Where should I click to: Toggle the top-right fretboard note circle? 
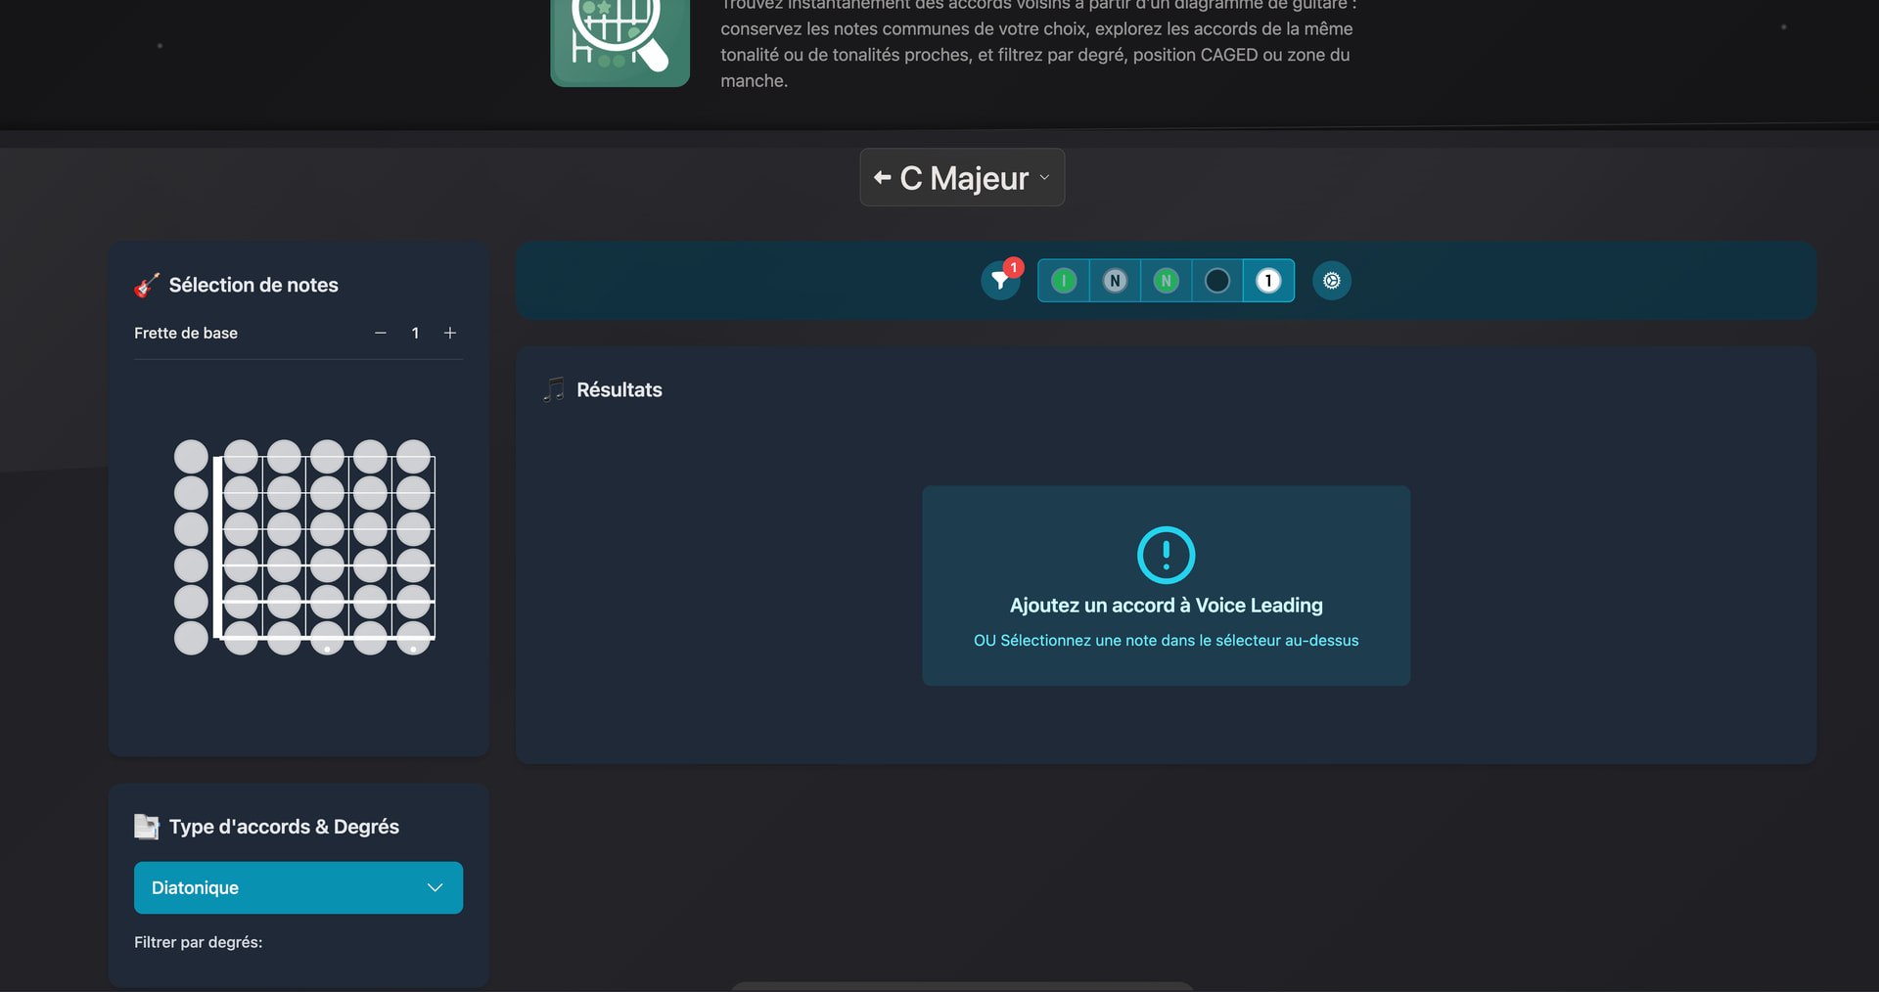[x=413, y=456]
